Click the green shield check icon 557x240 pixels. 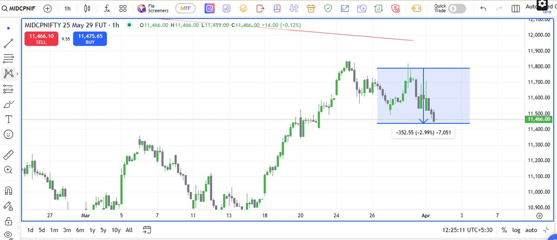pos(328,8)
